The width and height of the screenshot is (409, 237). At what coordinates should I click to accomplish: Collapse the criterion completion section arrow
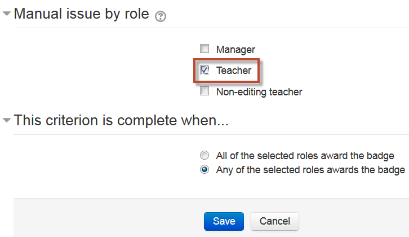click(7, 120)
